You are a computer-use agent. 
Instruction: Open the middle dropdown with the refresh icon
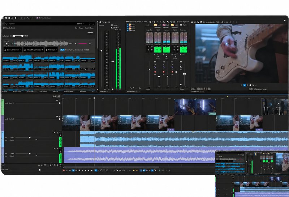pyautogui.click(x=34, y=50)
